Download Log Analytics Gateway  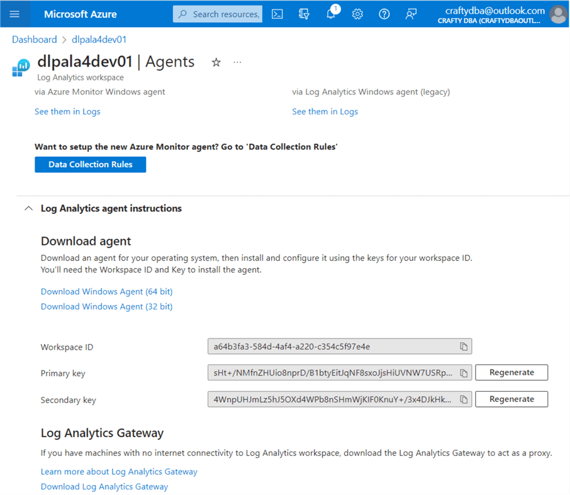coord(104,486)
